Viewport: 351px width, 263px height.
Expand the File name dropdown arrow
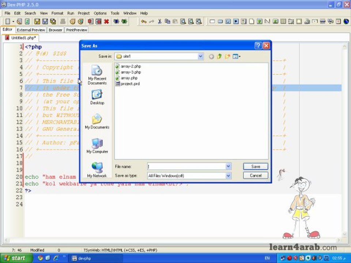point(228,167)
